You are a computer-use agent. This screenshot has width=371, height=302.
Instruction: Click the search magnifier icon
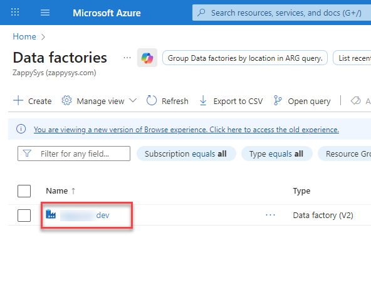tap(201, 13)
